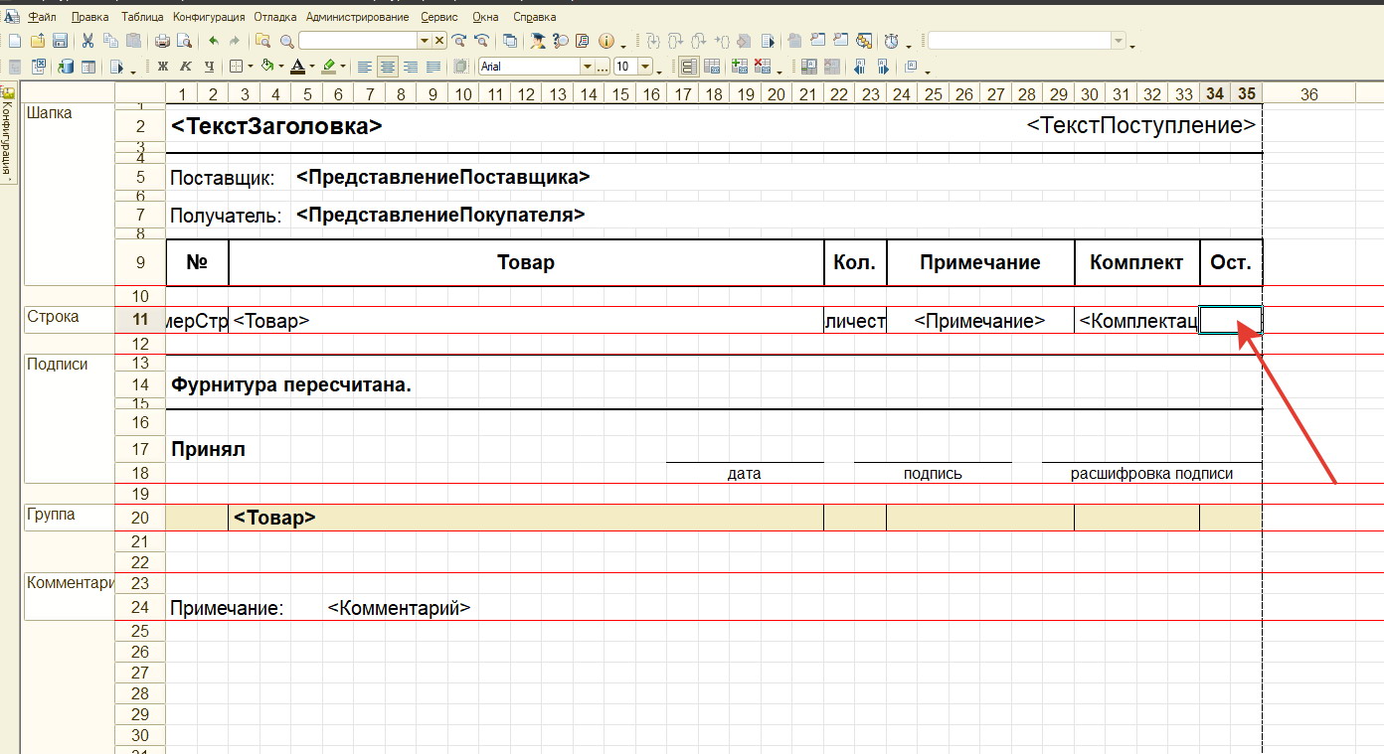Click the Undo arrow icon
The height and width of the screenshot is (754, 1384).
click(x=213, y=41)
